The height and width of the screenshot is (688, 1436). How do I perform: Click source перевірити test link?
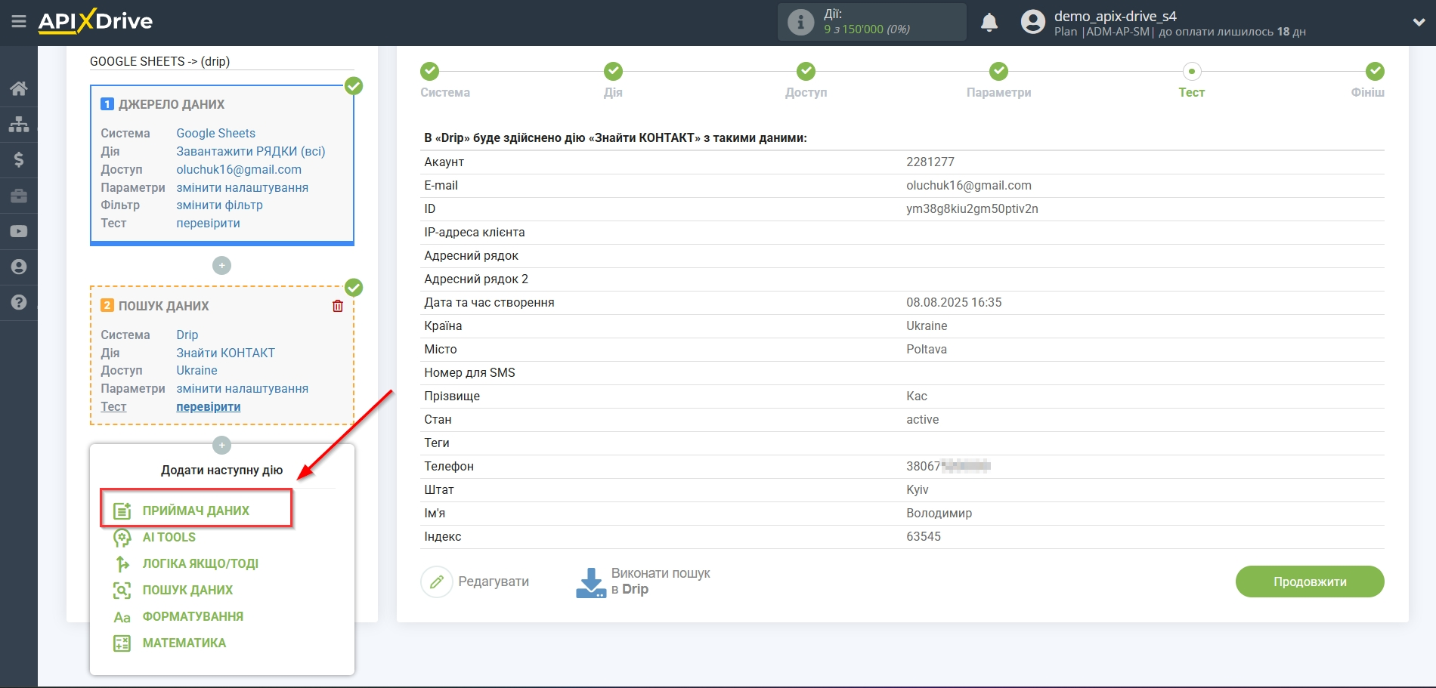(x=208, y=223)
